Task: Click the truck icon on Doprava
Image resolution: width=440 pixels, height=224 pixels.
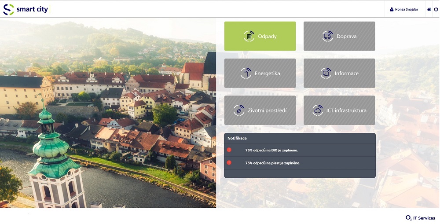Action: point(327,36)
